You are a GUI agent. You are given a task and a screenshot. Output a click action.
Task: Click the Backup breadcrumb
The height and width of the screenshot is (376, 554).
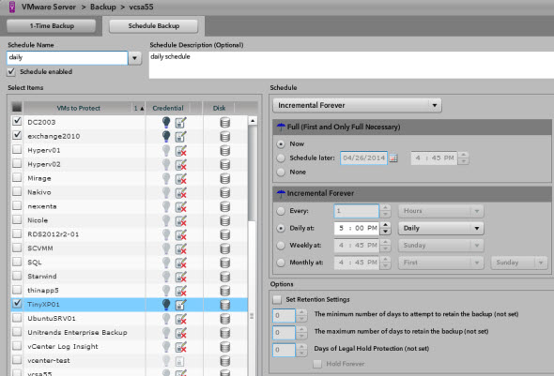pos(102,7)
